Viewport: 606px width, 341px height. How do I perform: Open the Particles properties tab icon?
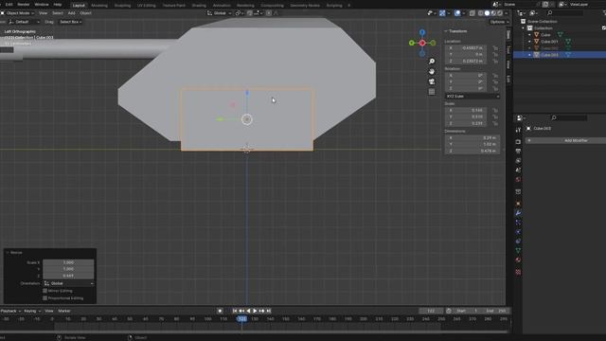coord(518,223)
